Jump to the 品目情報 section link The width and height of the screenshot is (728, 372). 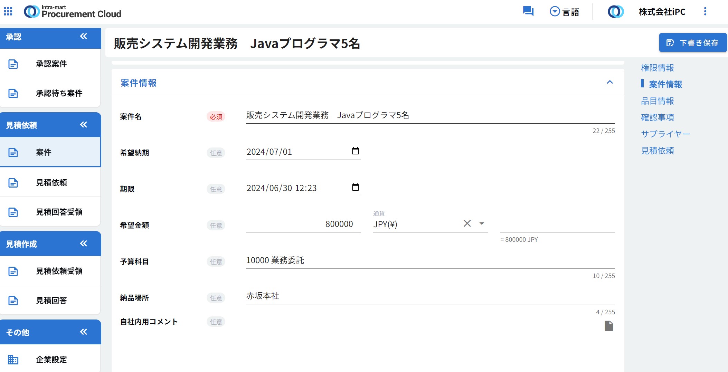658,101
